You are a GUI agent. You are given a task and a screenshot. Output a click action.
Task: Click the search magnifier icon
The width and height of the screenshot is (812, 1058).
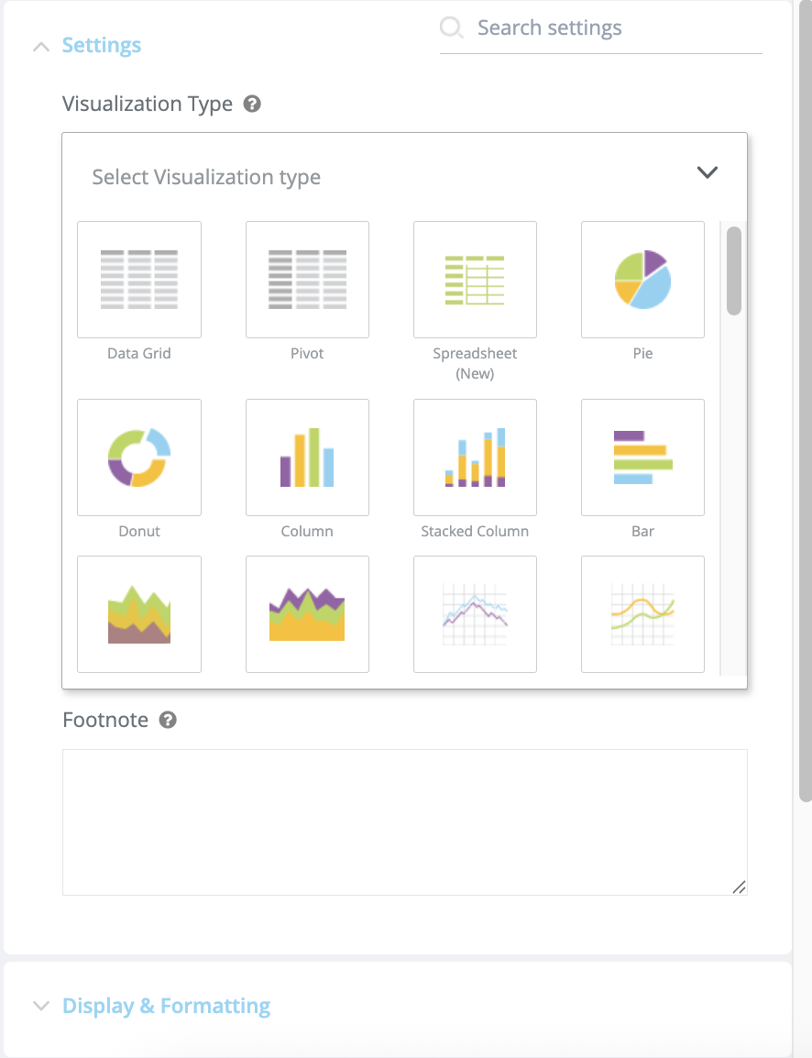(451, 28)
